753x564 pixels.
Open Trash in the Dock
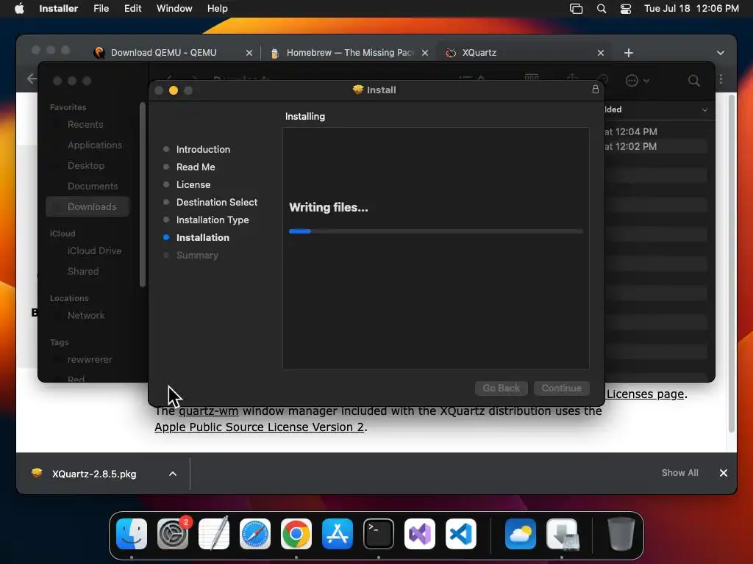[x=621, y=534]
